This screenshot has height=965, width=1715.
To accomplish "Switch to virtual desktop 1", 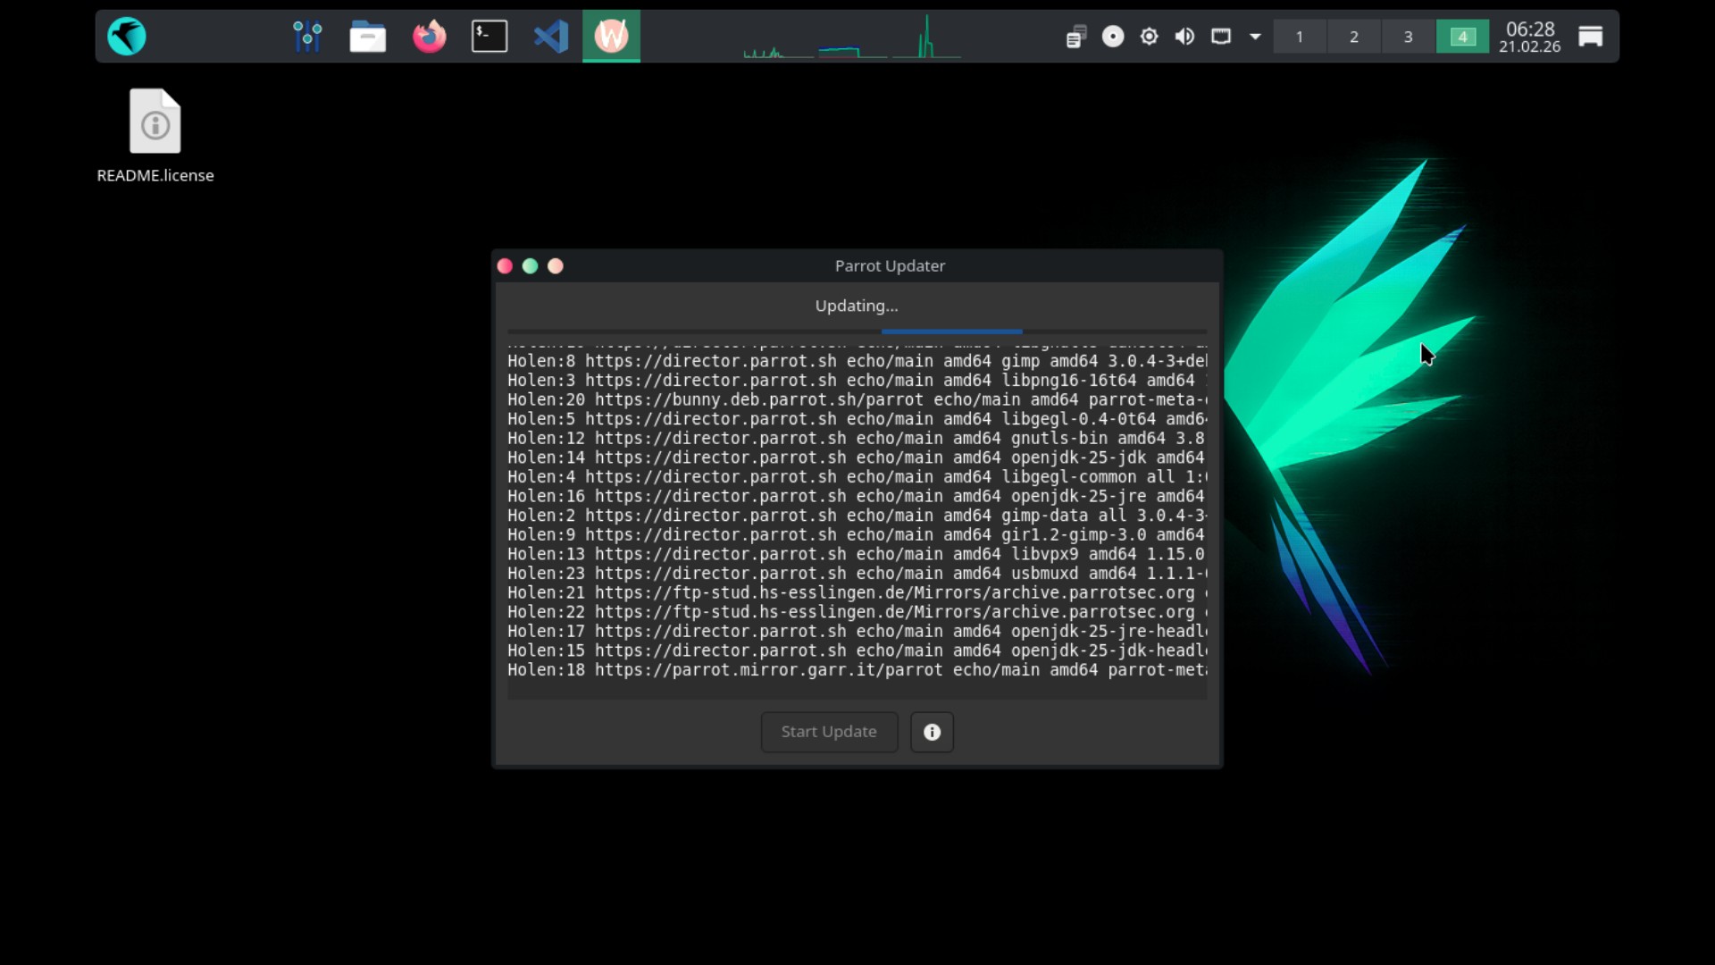I will click(1299, 37).
